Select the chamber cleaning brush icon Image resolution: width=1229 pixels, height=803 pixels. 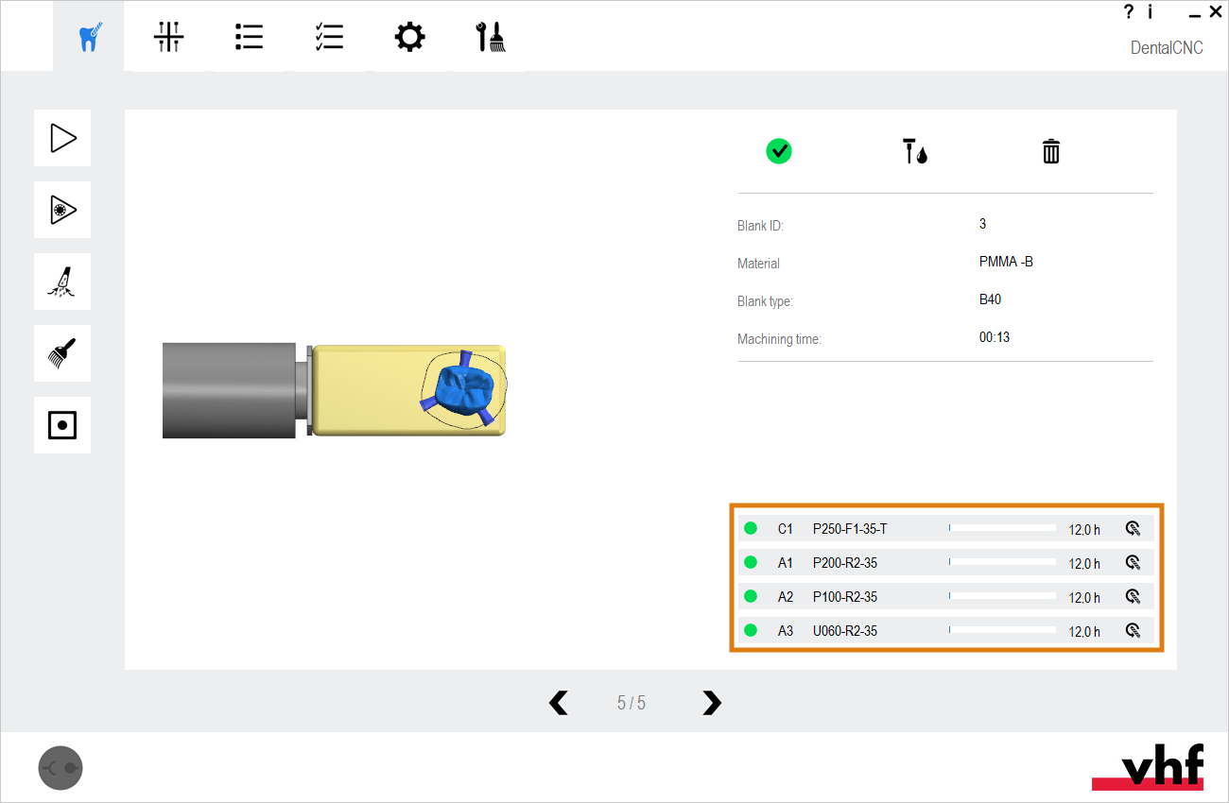pyautogui.click(x=61, y=353)
